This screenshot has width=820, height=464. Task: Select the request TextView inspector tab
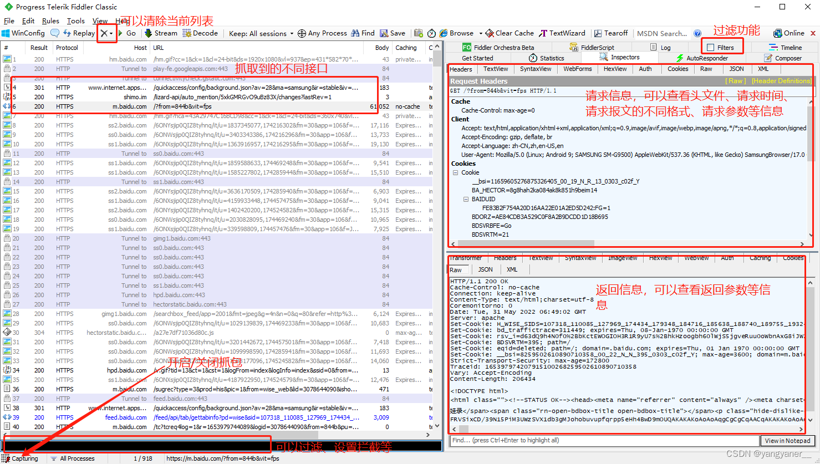496,69
